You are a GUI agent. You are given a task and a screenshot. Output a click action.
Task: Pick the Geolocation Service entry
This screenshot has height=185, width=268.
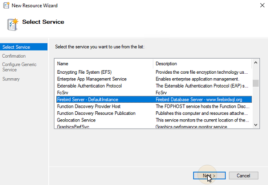point(76,120)
